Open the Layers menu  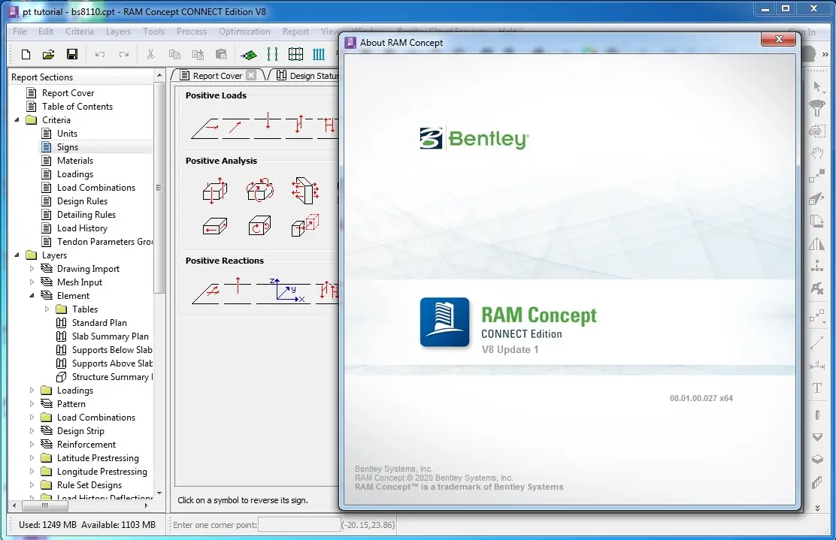pos(118,32)
